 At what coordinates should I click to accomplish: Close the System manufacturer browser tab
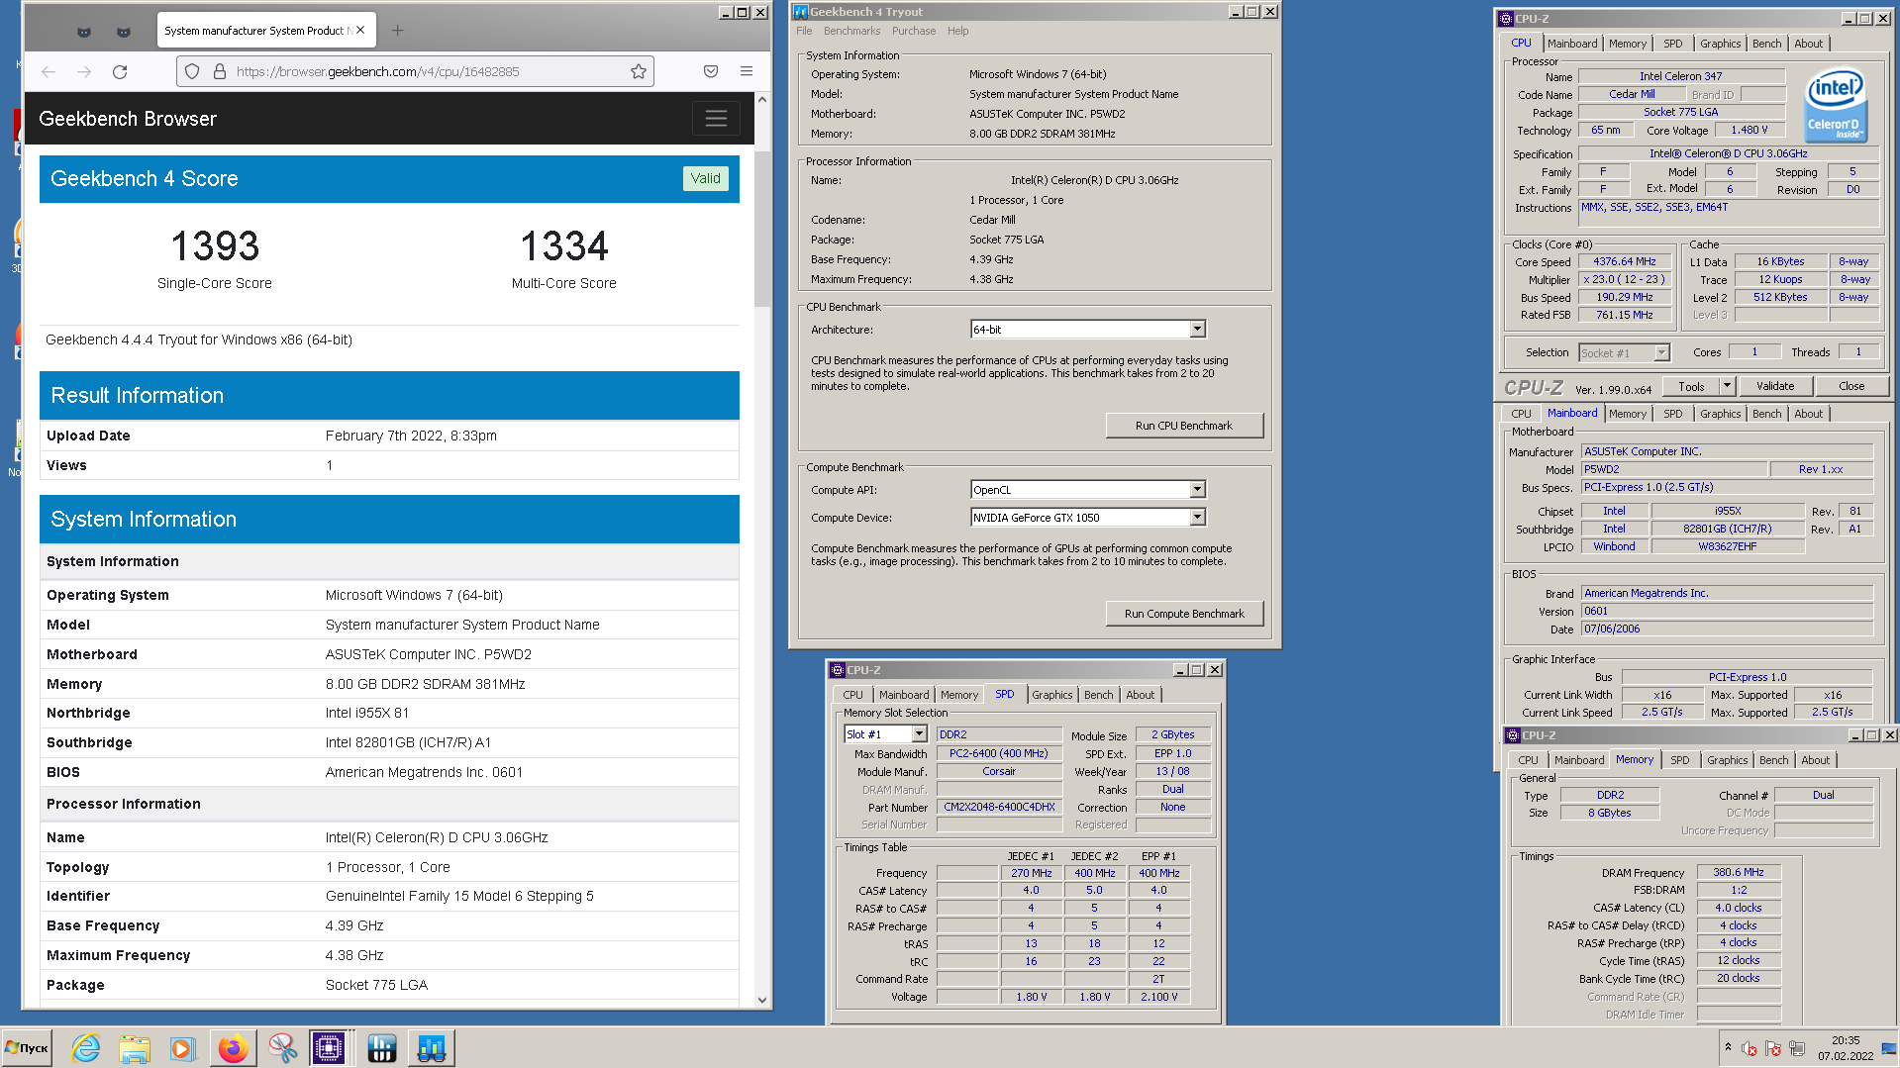coord(360,31)
